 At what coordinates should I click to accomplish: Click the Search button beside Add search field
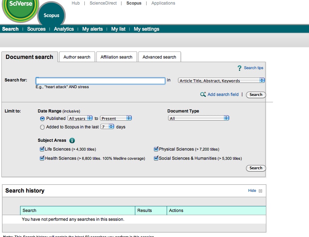pos(256,95)
